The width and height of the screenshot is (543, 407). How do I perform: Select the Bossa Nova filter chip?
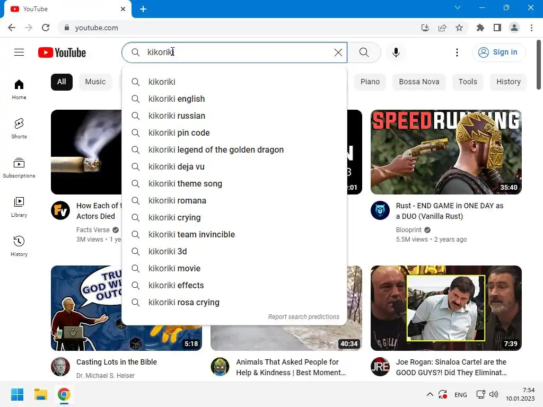419,82
